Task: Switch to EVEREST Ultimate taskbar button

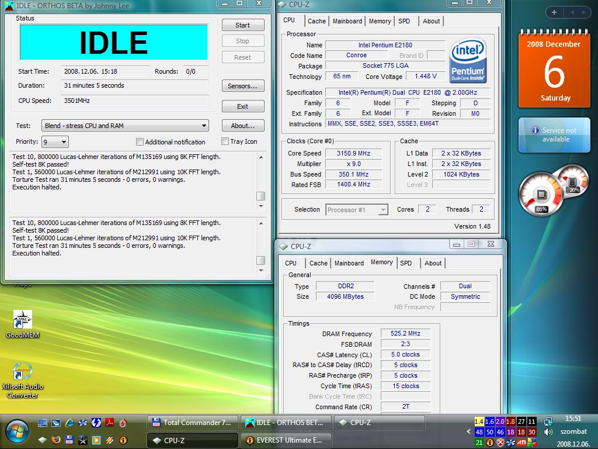Action: coord(286,440)
